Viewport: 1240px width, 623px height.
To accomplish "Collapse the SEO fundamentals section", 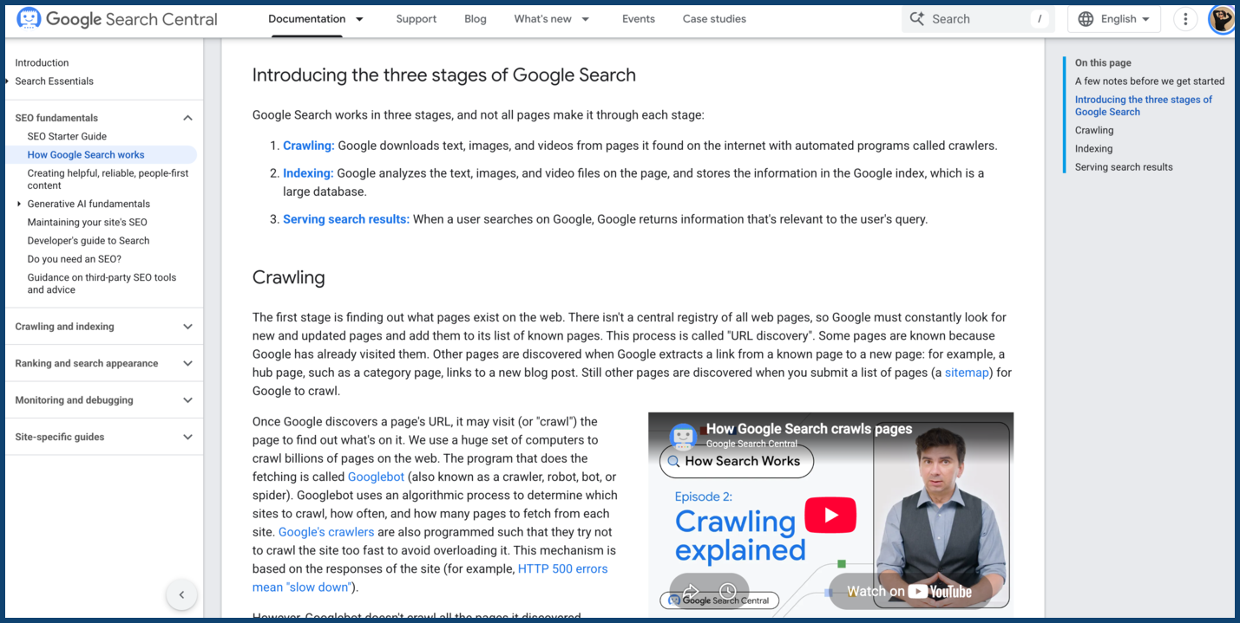I will [187, 118].
